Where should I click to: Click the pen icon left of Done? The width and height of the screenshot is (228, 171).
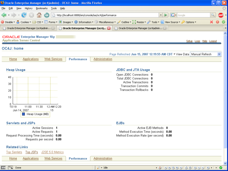pyautogui.click(x=10, y=168)
